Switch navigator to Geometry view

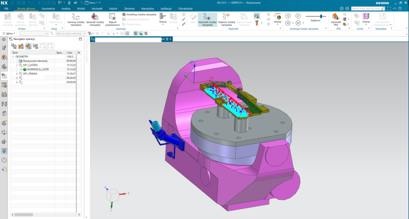pyautogui.click(x=28, y=46)
